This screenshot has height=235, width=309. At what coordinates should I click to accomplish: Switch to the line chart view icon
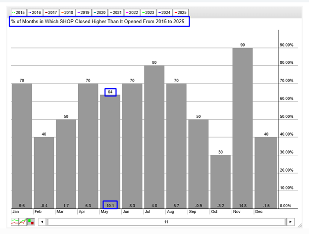click(15, 222)
